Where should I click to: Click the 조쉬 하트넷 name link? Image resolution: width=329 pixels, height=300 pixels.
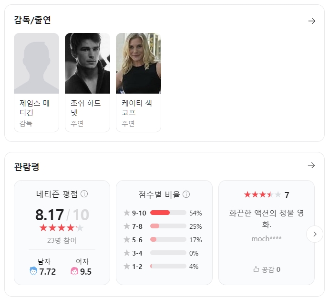86,107
